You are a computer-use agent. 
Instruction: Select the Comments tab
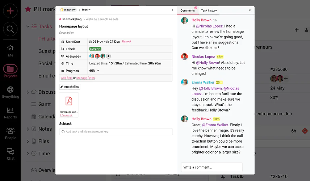(188, 10)
